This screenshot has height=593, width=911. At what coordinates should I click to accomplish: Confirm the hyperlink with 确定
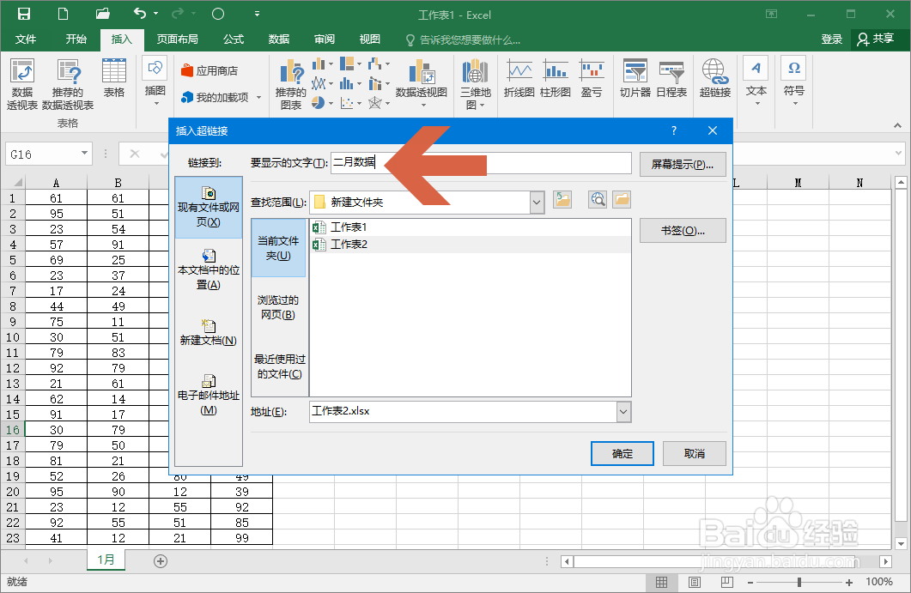coord(622,453)
